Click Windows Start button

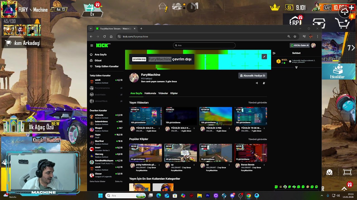tap(100, 196)
